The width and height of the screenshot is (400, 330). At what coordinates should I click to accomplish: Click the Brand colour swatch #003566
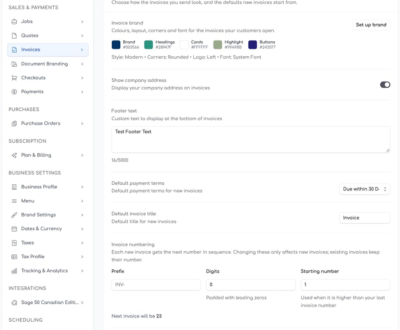pos(116,44)
